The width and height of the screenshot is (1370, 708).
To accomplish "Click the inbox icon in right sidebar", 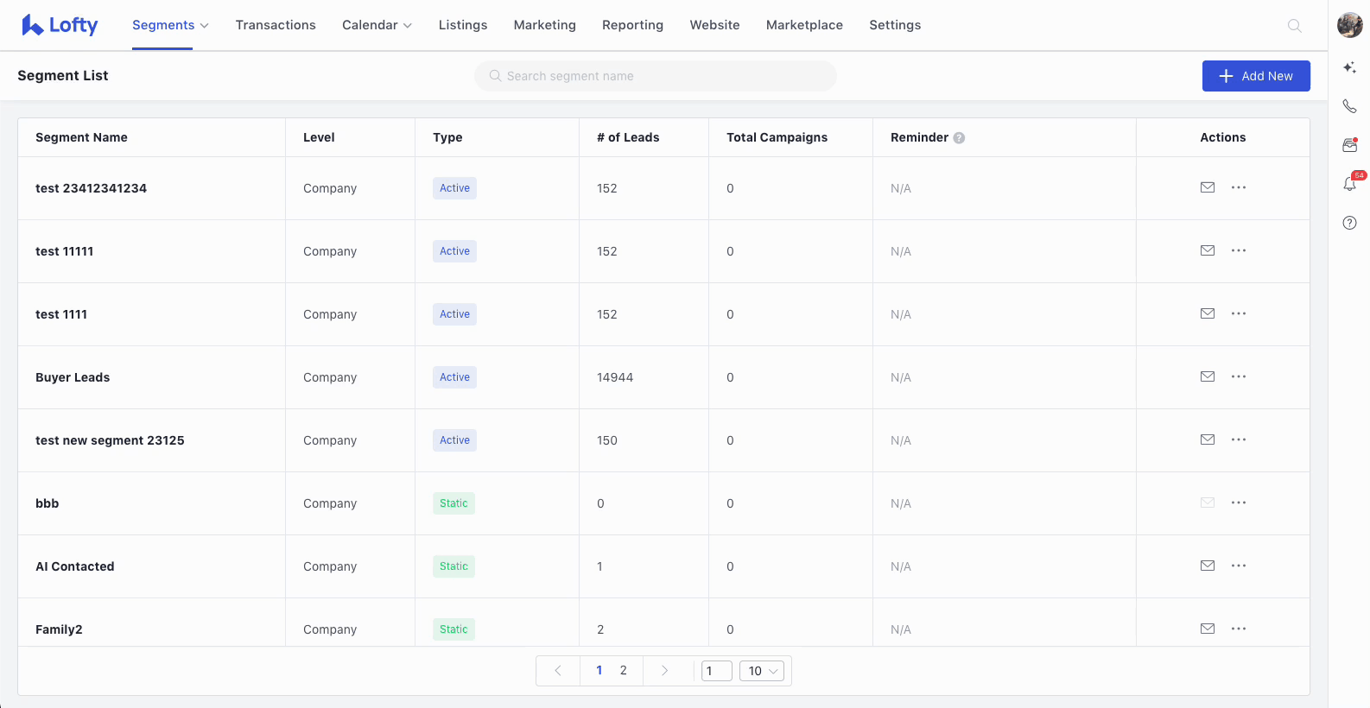I will (1349, 145).
